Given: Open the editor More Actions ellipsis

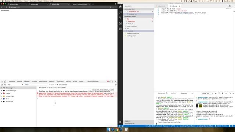Looking at the screenshot, I should click(x=233, y=6).
